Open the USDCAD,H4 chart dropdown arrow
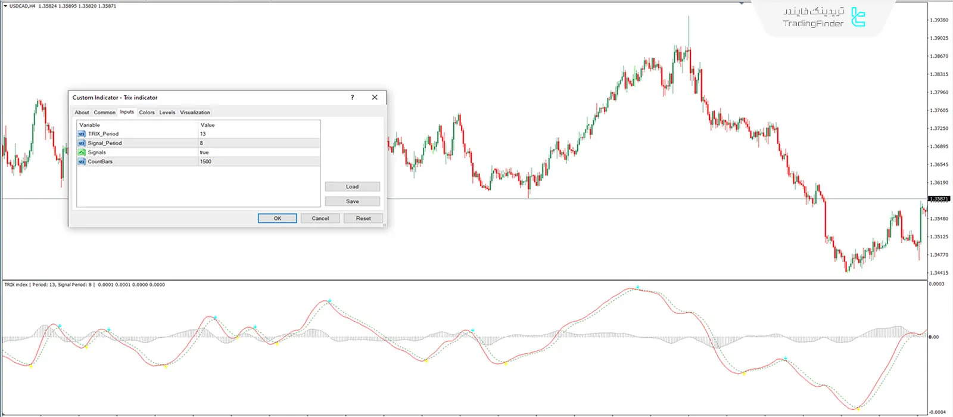This screenshot has height=417, width=953. click(x=5, y=6)
